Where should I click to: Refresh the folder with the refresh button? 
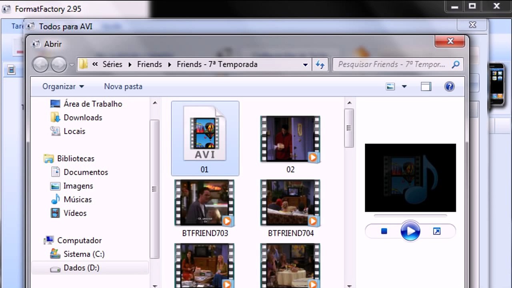pyautogui.click(x=320, y=64)
